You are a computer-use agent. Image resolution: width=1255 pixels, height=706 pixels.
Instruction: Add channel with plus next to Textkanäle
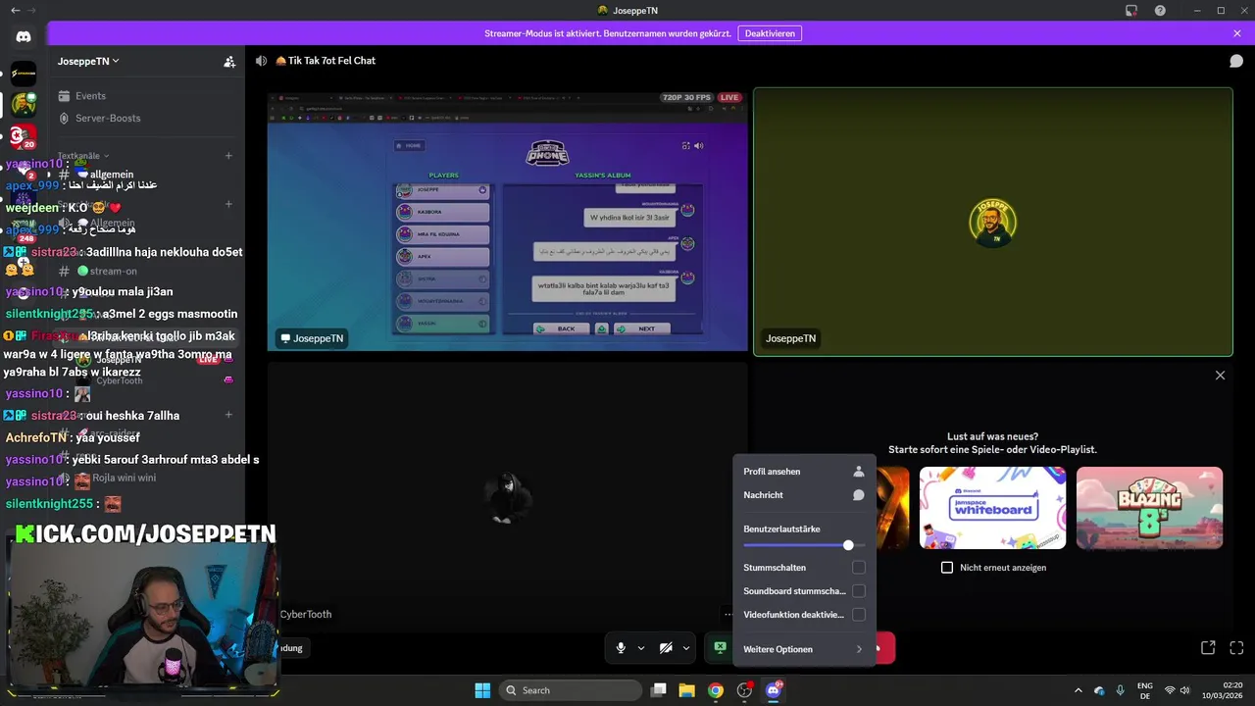(x=228, y=156)
